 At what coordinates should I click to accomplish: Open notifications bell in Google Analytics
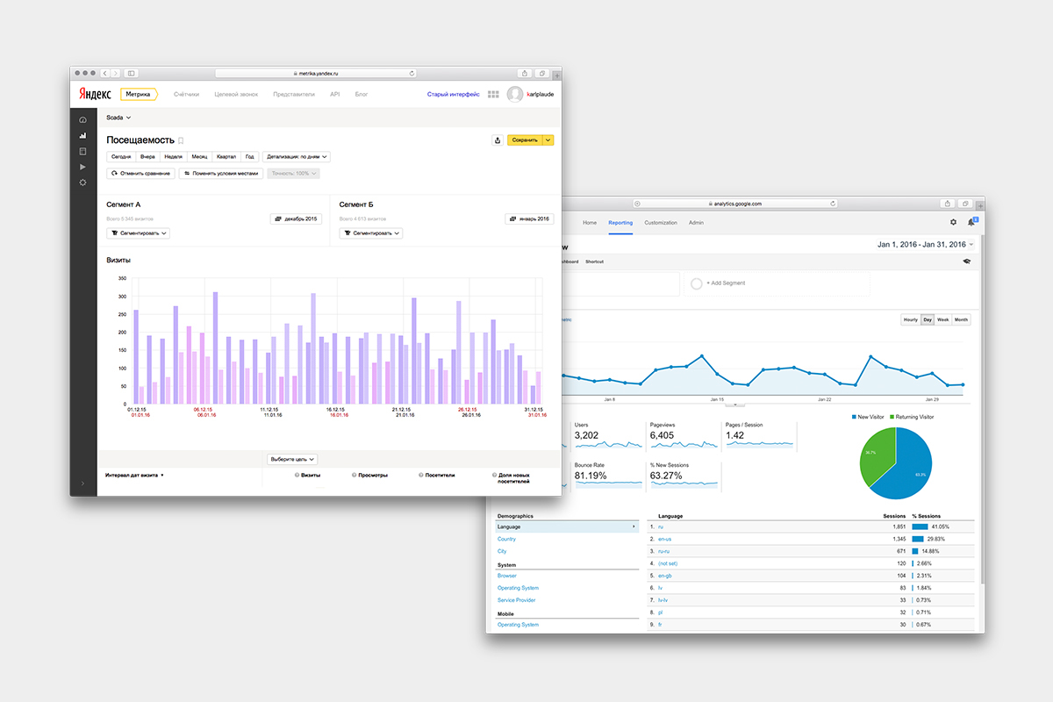click(x=971, y=223)
